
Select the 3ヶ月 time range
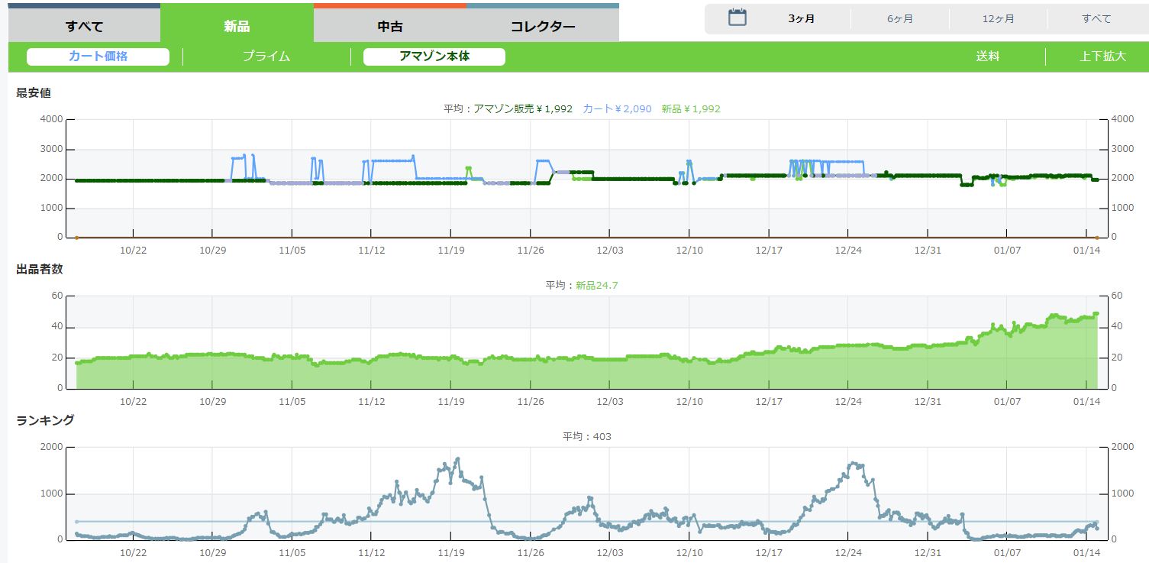802,19
